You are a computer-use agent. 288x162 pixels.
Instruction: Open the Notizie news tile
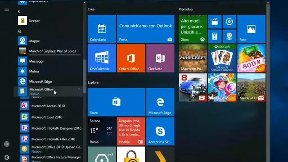[131, 131]
